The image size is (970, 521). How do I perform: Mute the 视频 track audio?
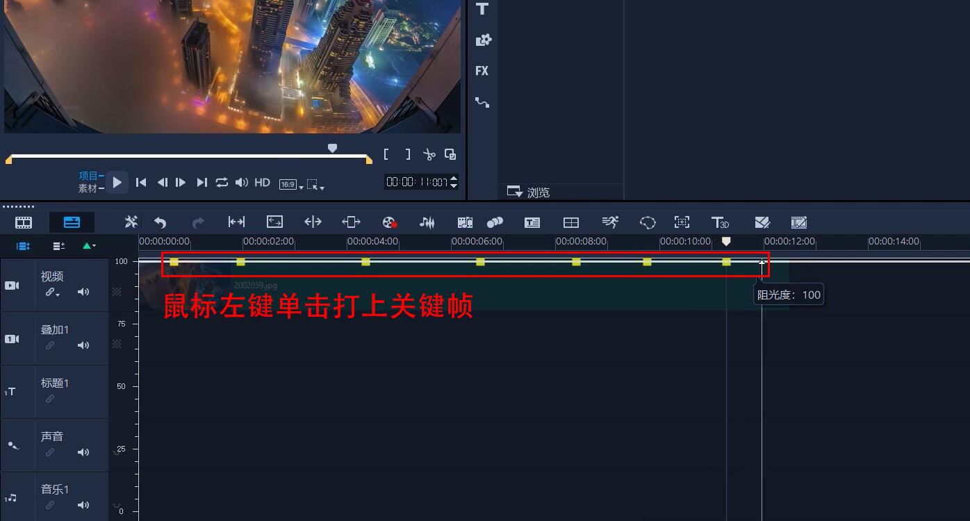pos(83,292)
